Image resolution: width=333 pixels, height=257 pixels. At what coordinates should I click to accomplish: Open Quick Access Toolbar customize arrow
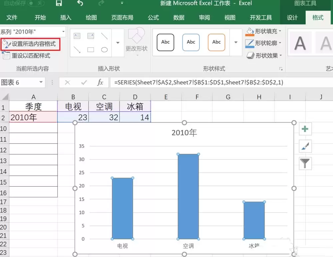[122, 3]
